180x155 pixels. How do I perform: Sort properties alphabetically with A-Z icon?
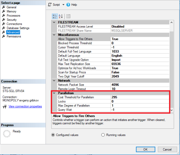pos(61,16)
